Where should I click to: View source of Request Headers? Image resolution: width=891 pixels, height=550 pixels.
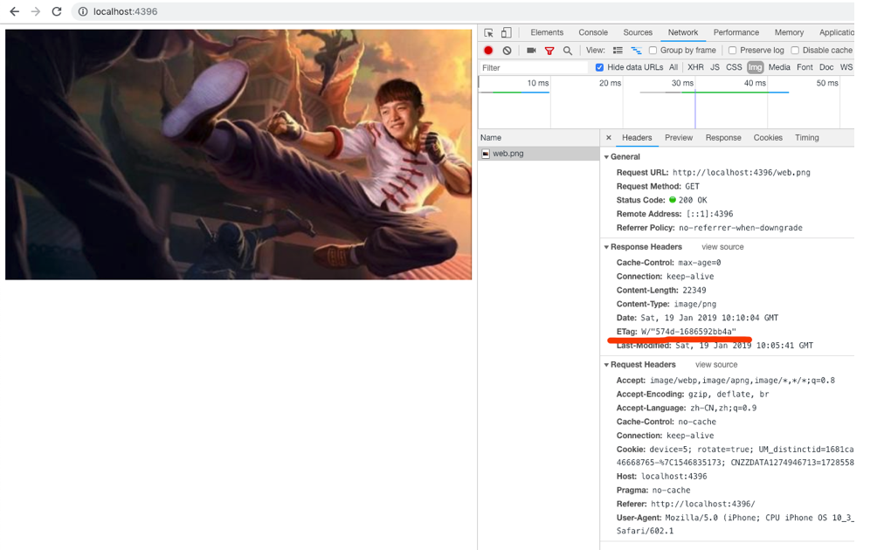point(716,365)
